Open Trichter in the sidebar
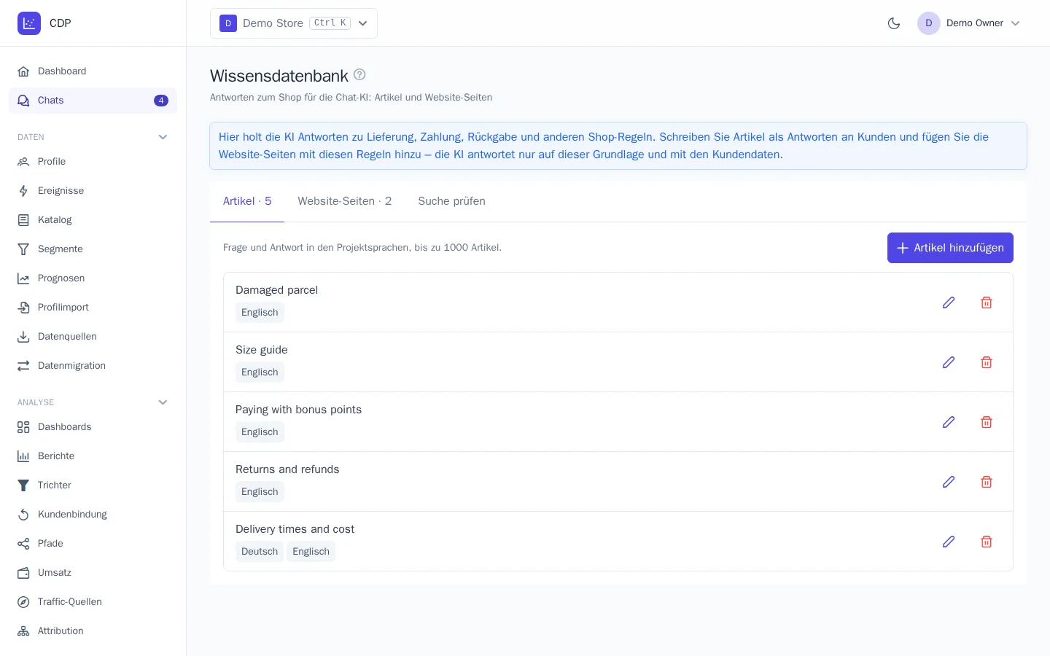This screenshot has height=656, width=1050. click(x=93, y=485)
